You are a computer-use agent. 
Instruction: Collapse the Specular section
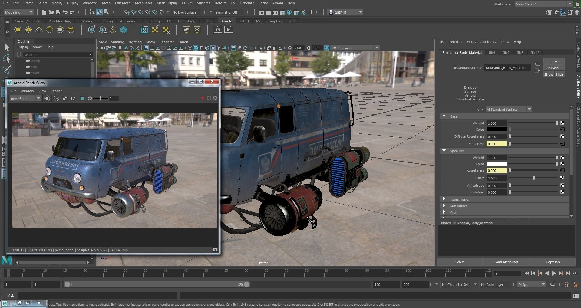[x=444, y=151]
